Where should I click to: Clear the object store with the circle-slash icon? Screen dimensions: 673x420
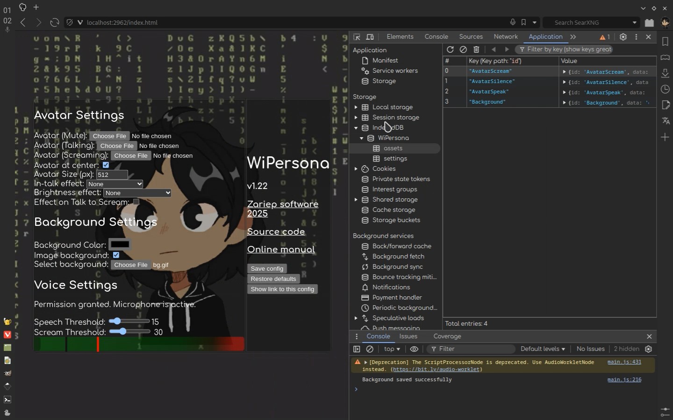click(x=463, y=49)
